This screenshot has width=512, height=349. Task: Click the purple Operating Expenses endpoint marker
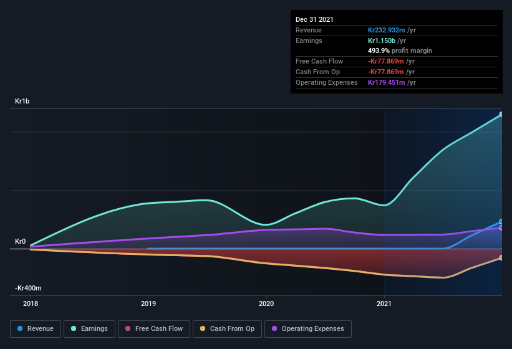click(x=501, y=227)
